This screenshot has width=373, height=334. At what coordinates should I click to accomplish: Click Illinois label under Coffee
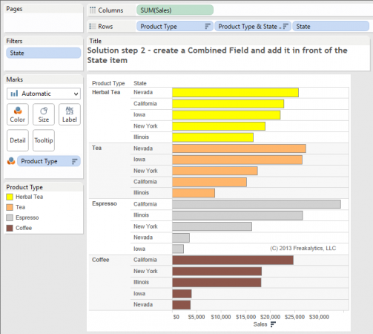141,282
